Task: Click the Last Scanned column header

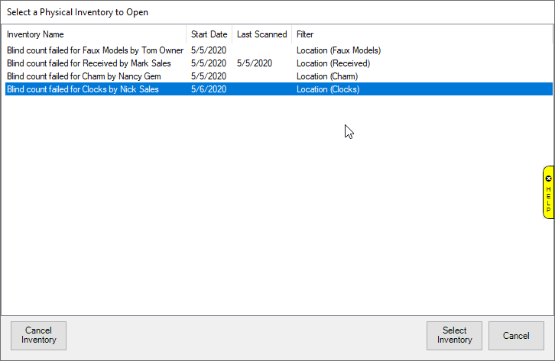Action: [x=261, y=34]
